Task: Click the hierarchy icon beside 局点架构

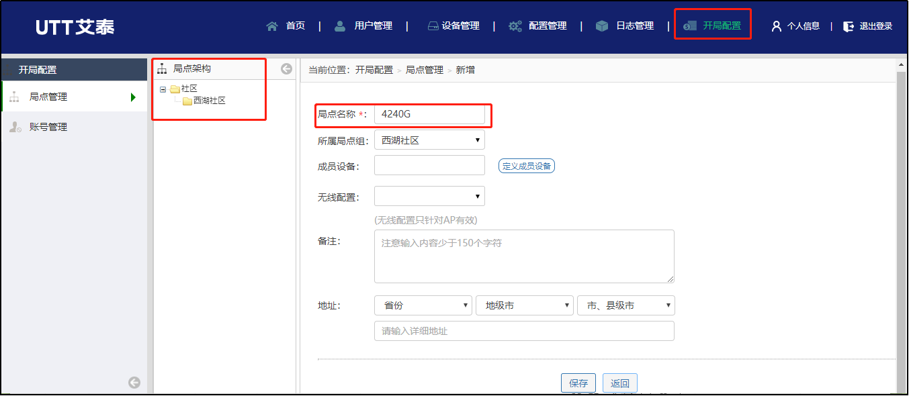Action: (x=162, y=68)
